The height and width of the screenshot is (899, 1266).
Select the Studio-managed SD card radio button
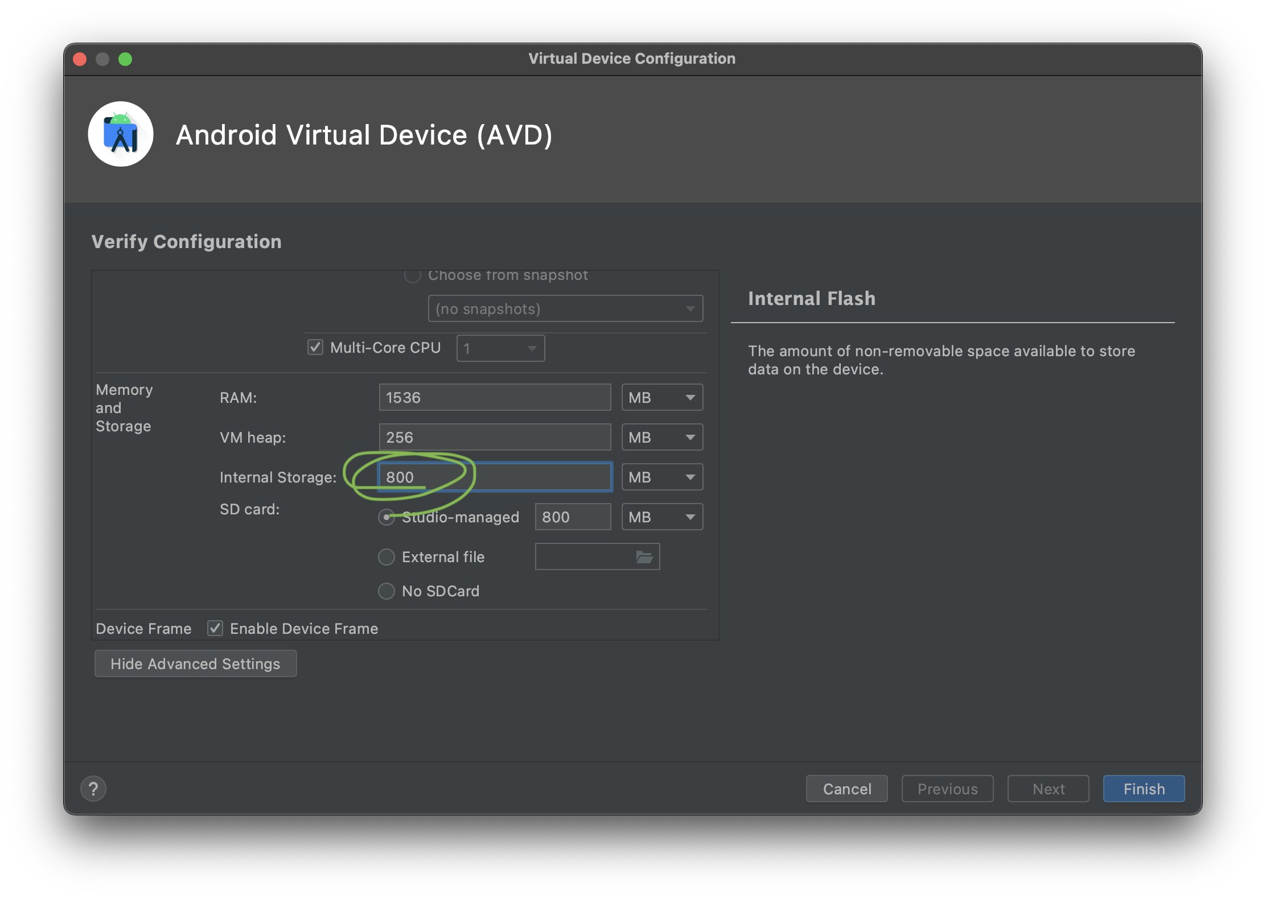click(387, 517)
